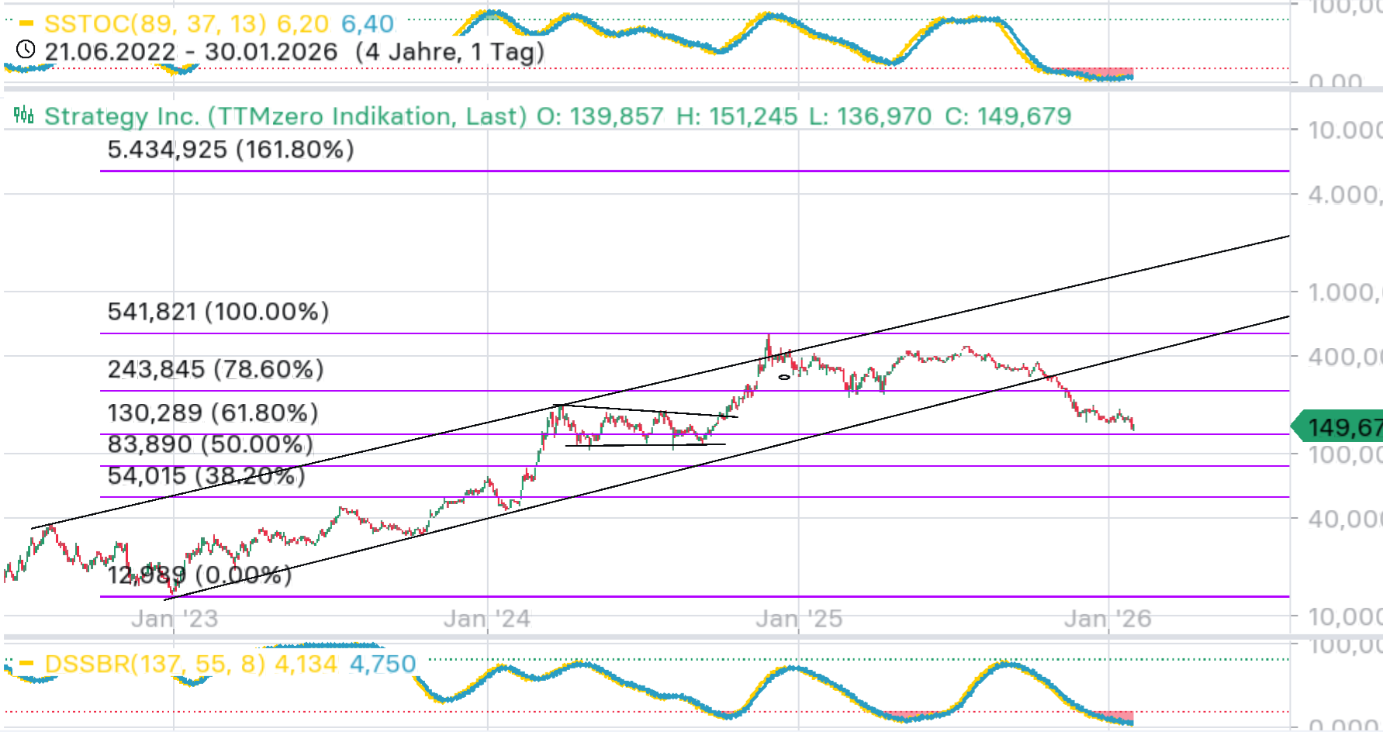Select the 130,289 (61.80%) Fibonacci label
The width and height of the screenshot is (1383, 732).
(x=213, y=413)
